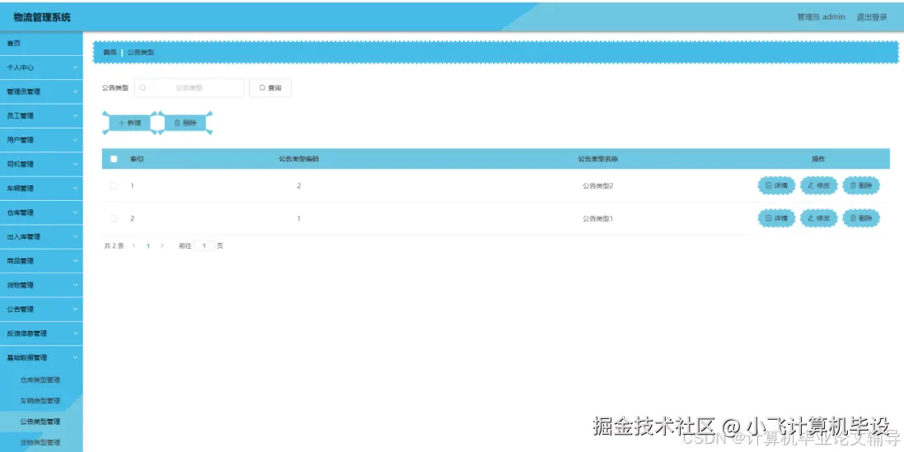
Task: Go to previous page with left arrow
Action: (134, 246)
